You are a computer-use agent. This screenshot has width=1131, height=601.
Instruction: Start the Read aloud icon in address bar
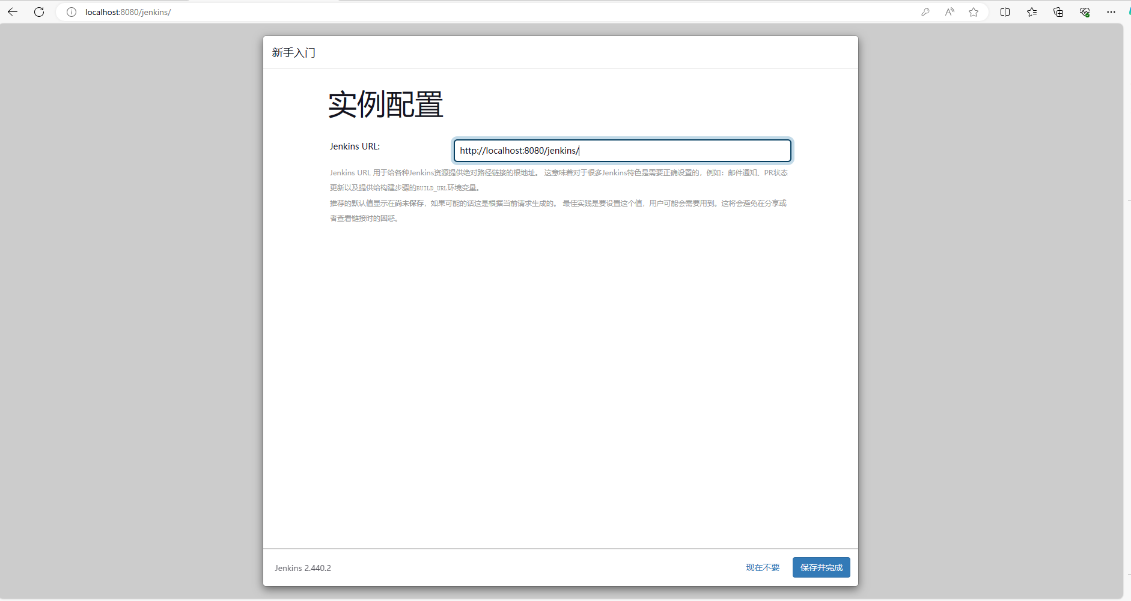[950, 12]
